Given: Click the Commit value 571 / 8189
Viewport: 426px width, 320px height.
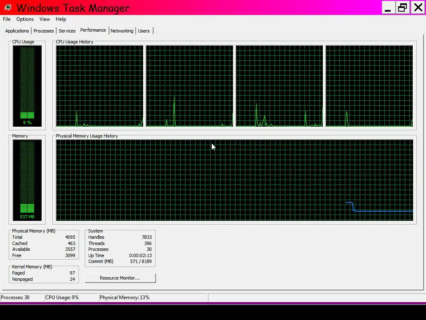Looking at the screenshot, I should pyautogui.click(x=141, y=261).
